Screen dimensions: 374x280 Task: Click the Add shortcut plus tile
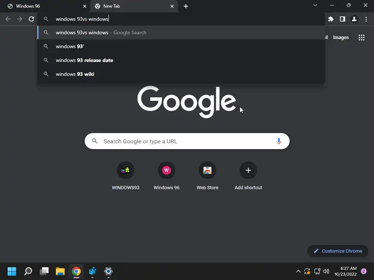248,176
